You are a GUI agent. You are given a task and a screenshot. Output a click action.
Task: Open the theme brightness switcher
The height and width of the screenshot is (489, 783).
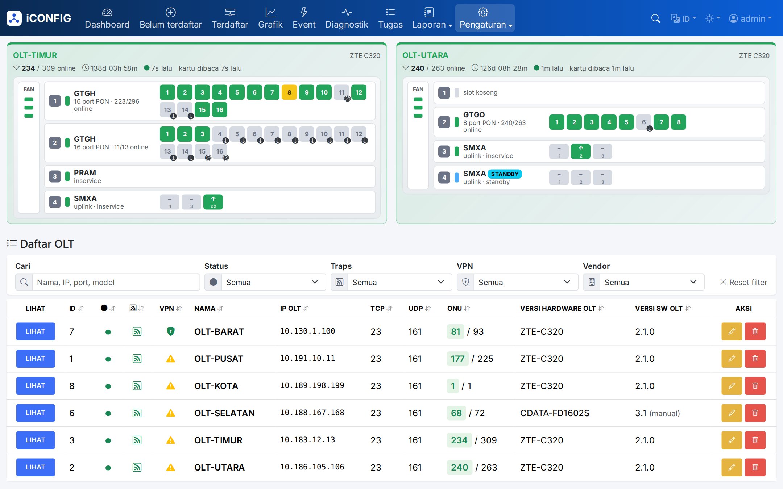point(712,18)
